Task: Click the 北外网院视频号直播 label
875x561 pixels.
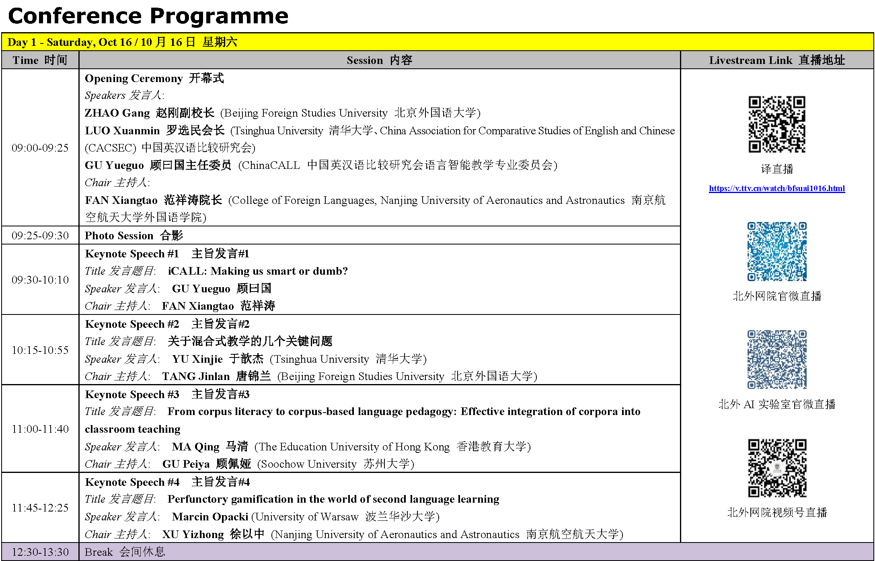Action: point(777,512)
